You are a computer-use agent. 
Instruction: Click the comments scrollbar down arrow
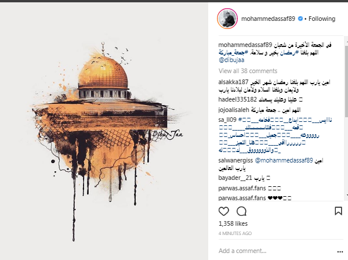(346, 195)
